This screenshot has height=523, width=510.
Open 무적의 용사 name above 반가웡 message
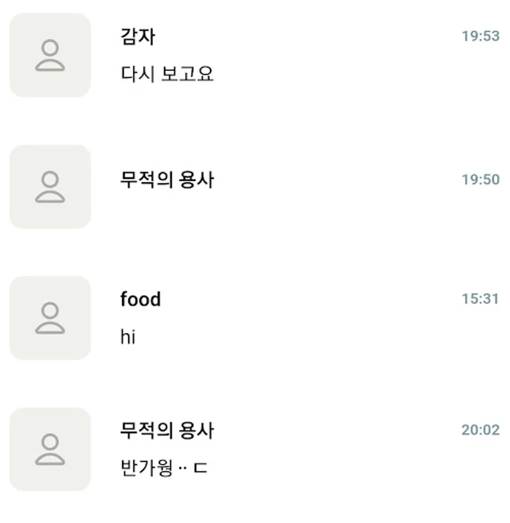[x=167, y=430]
